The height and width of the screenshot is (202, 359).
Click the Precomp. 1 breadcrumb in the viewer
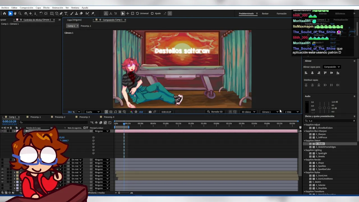(x=86, y=26)
